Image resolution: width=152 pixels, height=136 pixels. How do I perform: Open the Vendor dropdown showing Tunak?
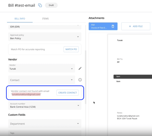tap(42, 68)
